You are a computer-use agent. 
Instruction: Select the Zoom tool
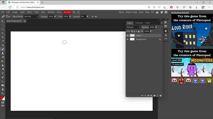tap(3, 93)
